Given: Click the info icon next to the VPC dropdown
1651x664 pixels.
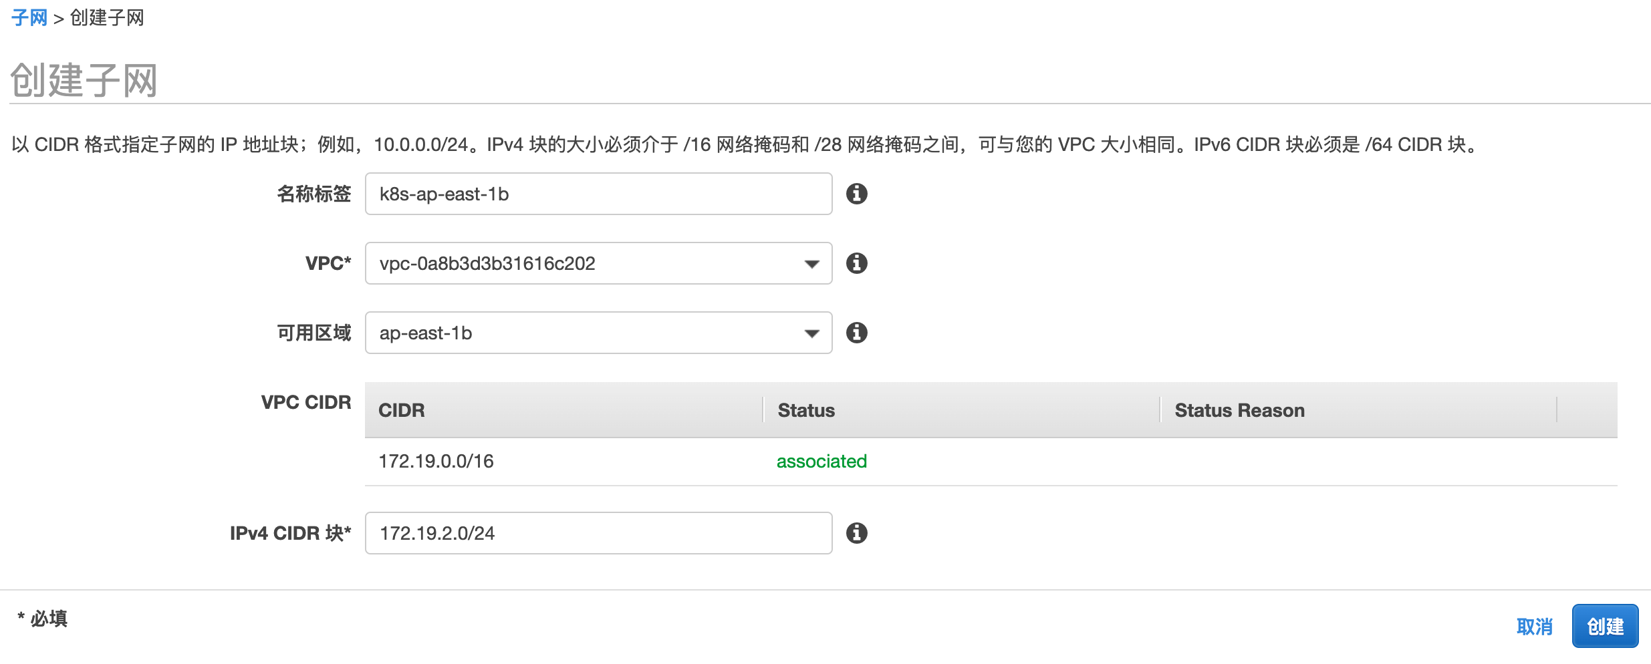Looking at the screenshot, I should 856,263.
